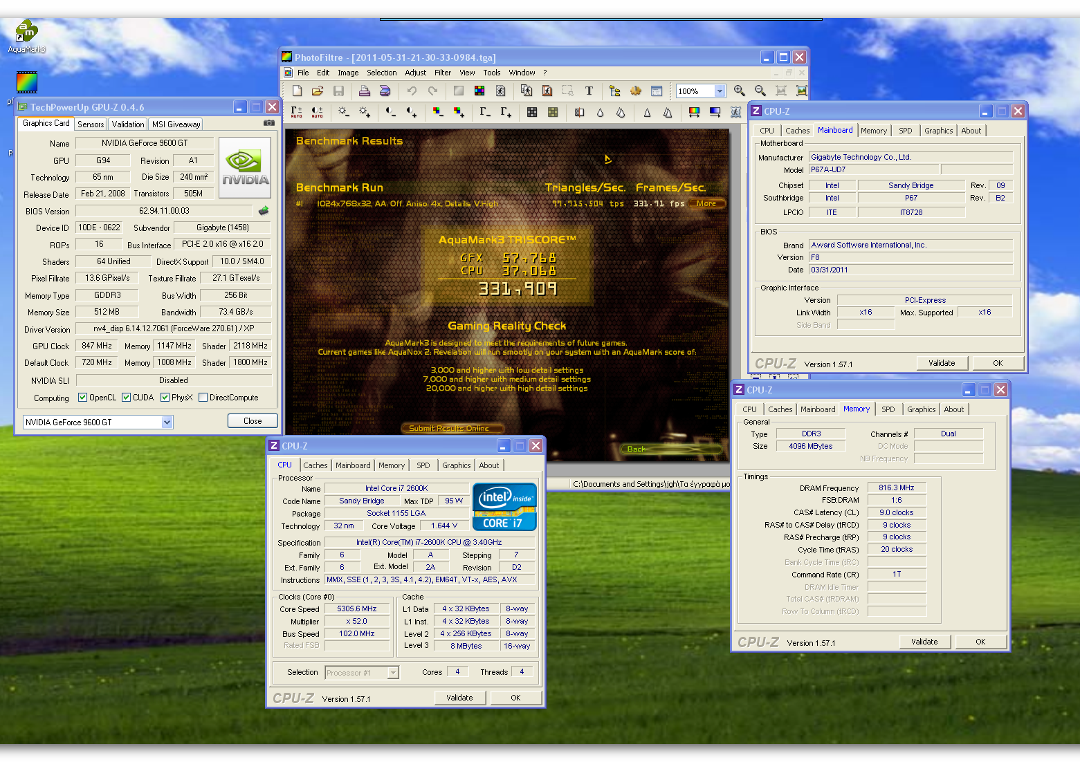Click the Redo arrow in PhotoFiltre toolbar
Screen dimensions: 1080x762
pyautogui.click(x=432, y=91)
